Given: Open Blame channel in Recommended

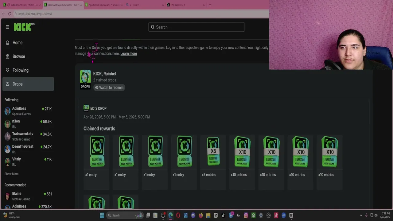Looking at the screenshot, I should 28,196.
